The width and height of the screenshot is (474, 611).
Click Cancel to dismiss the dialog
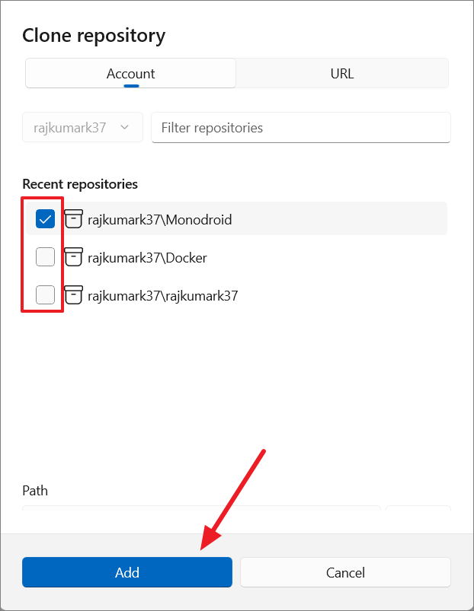point(345,572)
